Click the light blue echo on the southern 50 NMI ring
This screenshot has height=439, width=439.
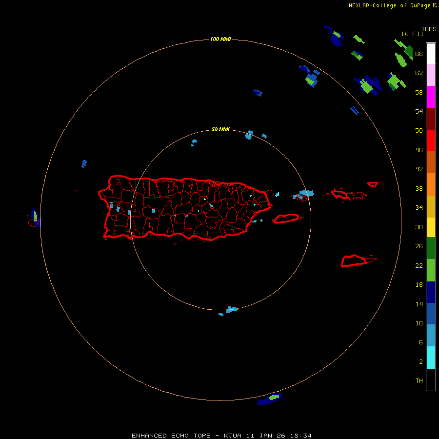pos(232,310)
